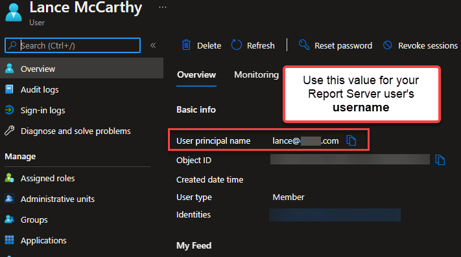
Task: Click the User principal name label
Action: pos(213,141)
